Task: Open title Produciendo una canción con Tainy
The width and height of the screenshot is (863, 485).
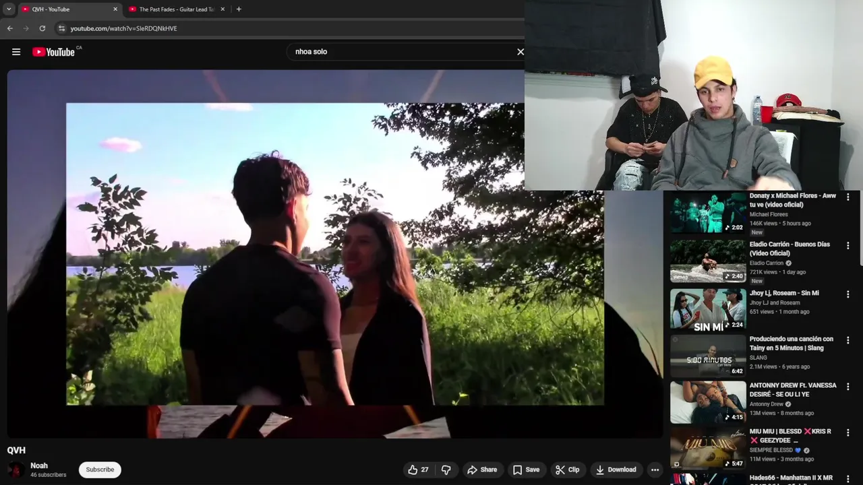Action: pyautogui.click(x=792, y=343)
